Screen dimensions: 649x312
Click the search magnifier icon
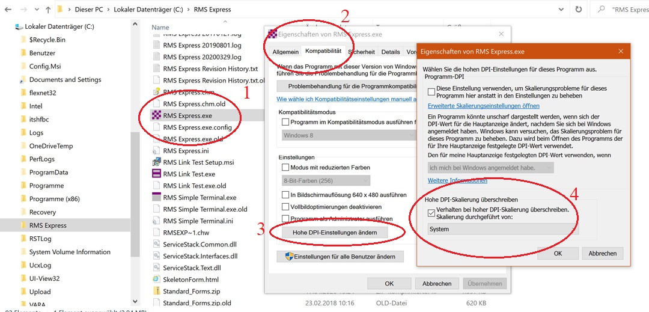point(602,9)
